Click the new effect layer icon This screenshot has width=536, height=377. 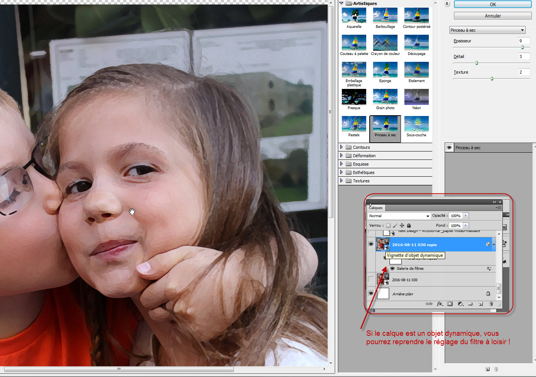tap(488, 369)
